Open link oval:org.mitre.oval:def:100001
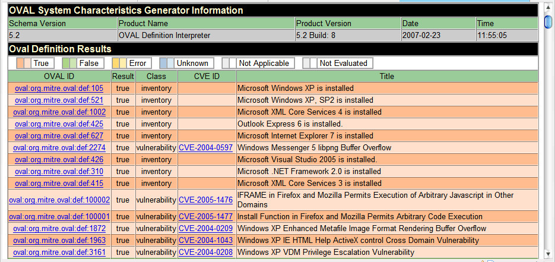The height and width of the screenshot is (262, 555). tap(59, 216)
